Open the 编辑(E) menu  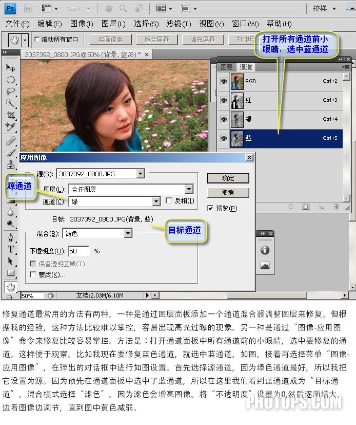(x=50, y=24)
